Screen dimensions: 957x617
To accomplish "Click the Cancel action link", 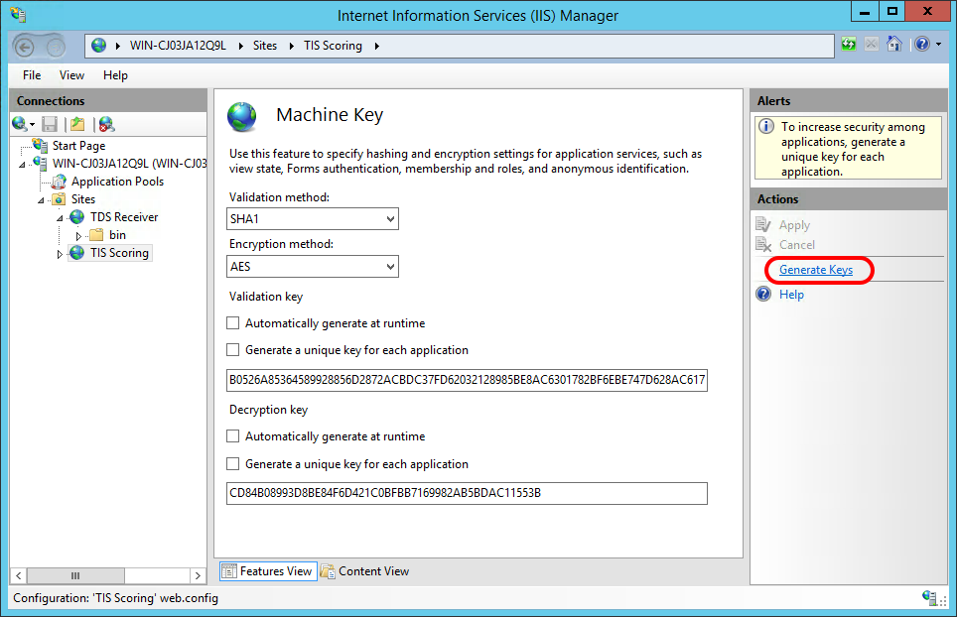I will pyautogui.click(x=797, y=245).
